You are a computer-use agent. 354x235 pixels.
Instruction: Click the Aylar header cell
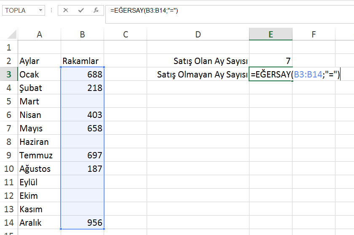(39, 61)
